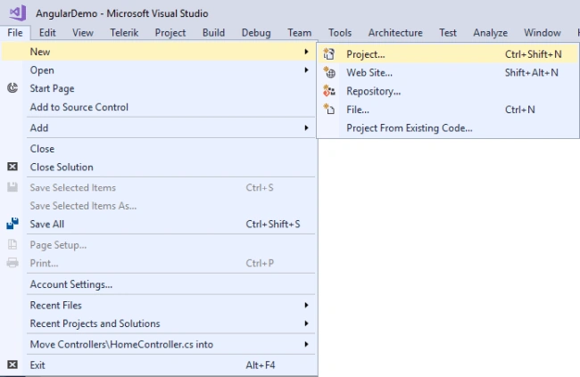Viewport: 580px width, 377px height.
Task: Click the Alt+F4 shortcut text
Action: [x=261, y=365]
